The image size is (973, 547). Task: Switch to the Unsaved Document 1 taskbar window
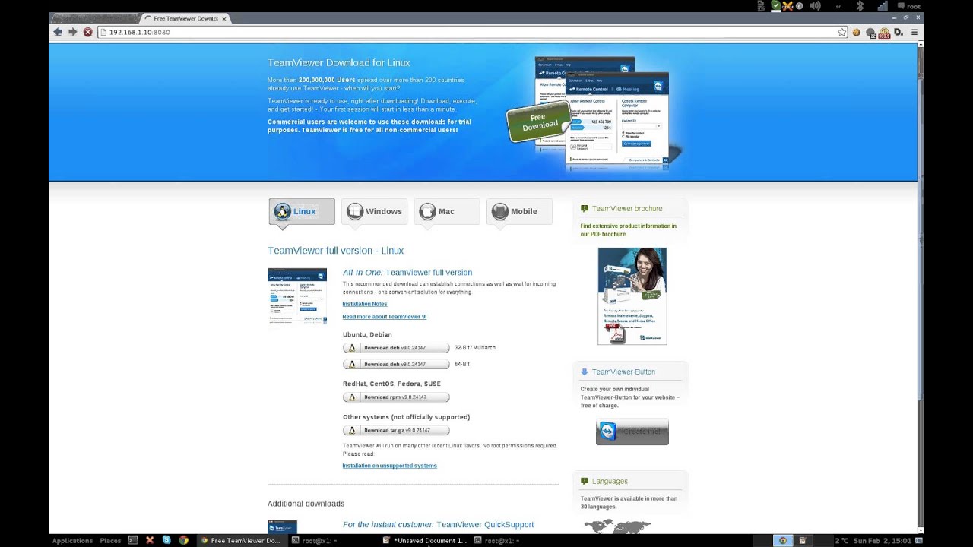pyautogui.click(x=424, y=541)
